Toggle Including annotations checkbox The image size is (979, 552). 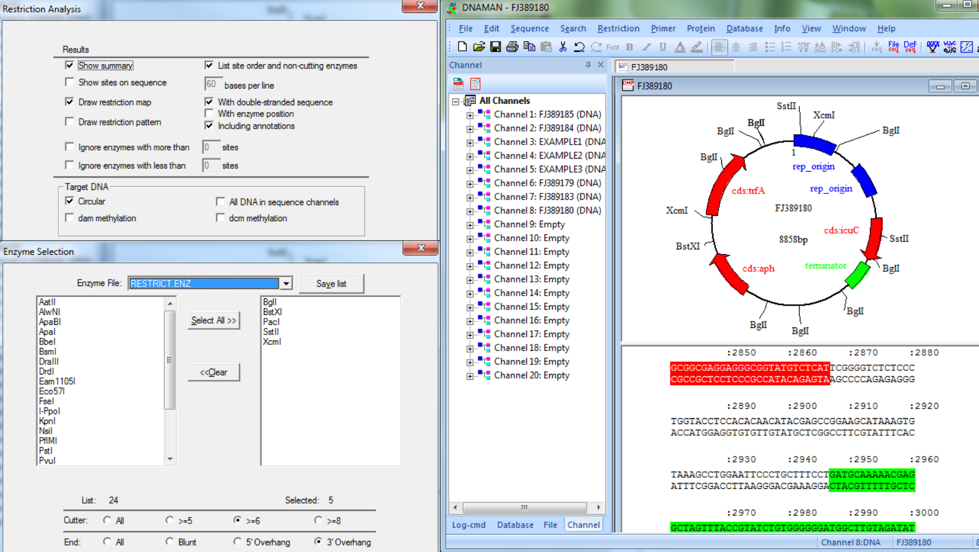click(x=209, y=125)
